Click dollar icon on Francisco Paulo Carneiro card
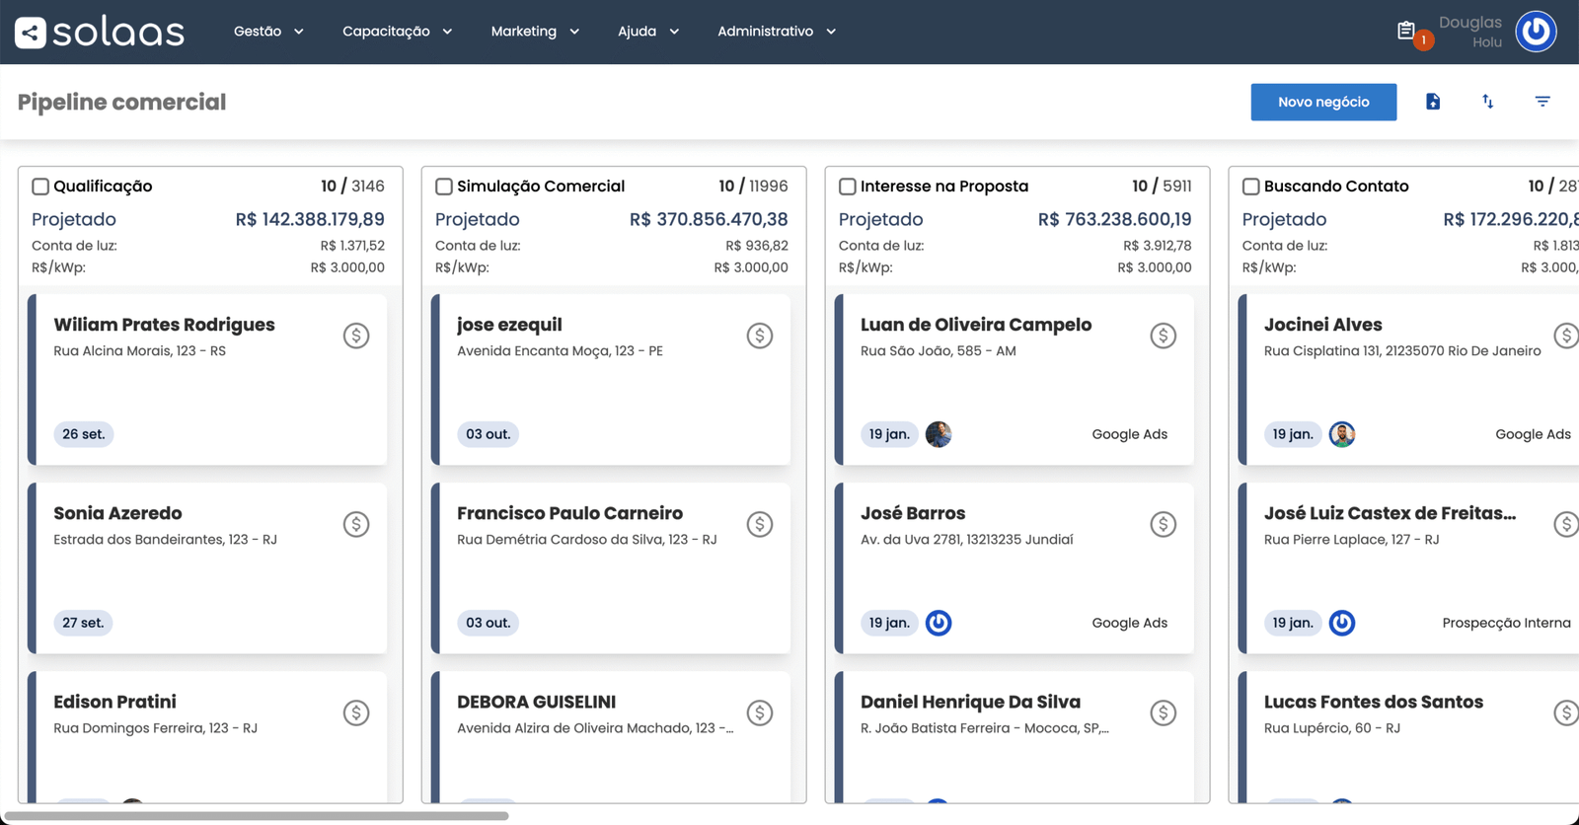The height and width of the screenshot is (825, 1579). coord(759,524)
